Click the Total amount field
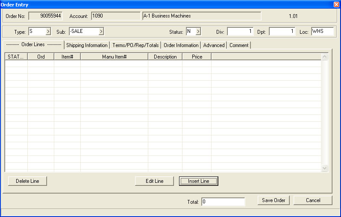Viewport: 341px width, 217px height. click(x=223, y=202)
